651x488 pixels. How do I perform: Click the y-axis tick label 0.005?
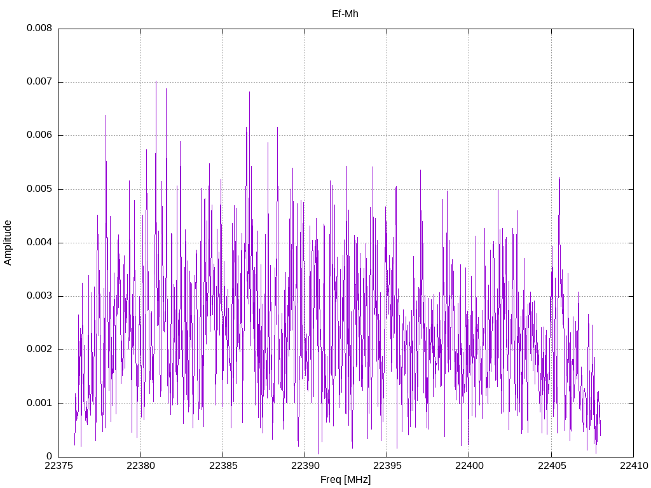pos(39,189)
